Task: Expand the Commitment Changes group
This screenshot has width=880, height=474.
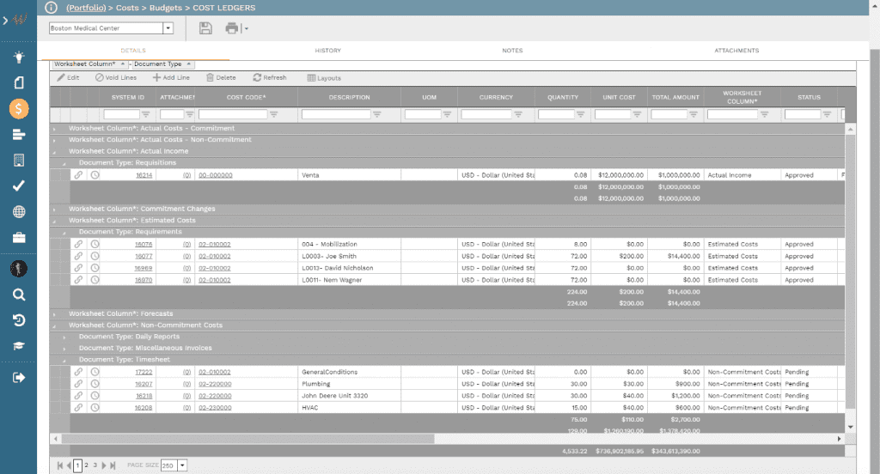Action: 54,210
